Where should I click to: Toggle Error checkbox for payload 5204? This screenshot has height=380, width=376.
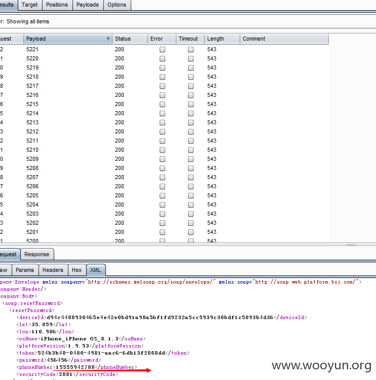pyautogui.click(x=163, y=204)
